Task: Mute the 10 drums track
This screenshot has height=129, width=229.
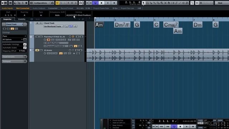Action: click(x=37, y=50)
